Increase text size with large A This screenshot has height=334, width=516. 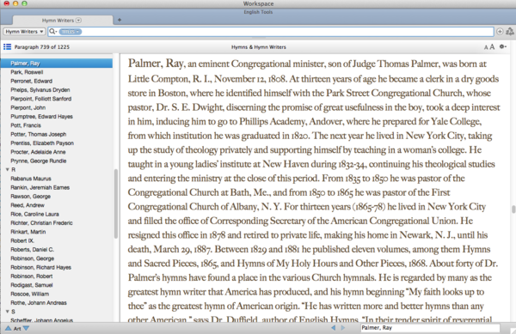[492, 47]
